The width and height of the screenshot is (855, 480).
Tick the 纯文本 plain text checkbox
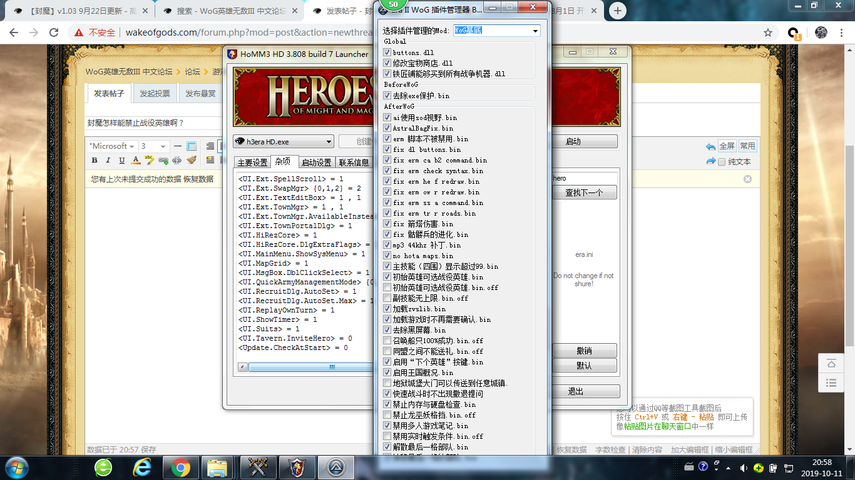[x=722, y=162]
